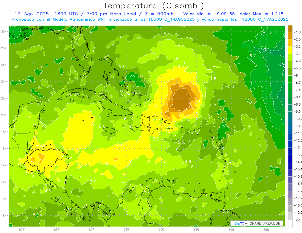
Task: Click the SisTT logo text in credit box
Action: [239, 223]
